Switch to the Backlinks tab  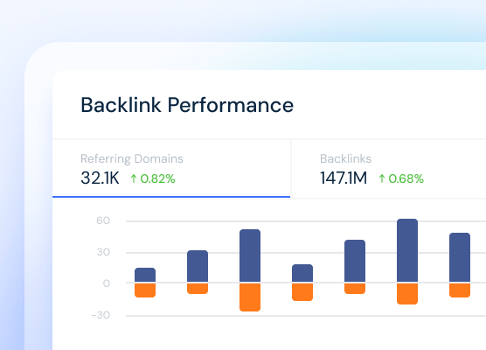389,169
